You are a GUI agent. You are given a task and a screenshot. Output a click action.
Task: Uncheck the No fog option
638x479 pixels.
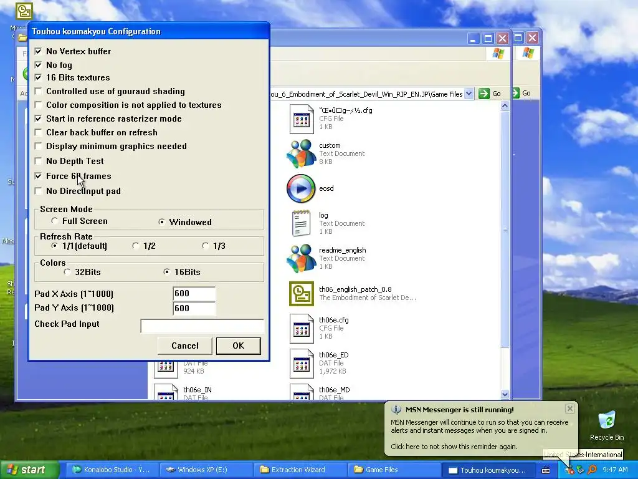pyautogui.click(x=38, y=65)
